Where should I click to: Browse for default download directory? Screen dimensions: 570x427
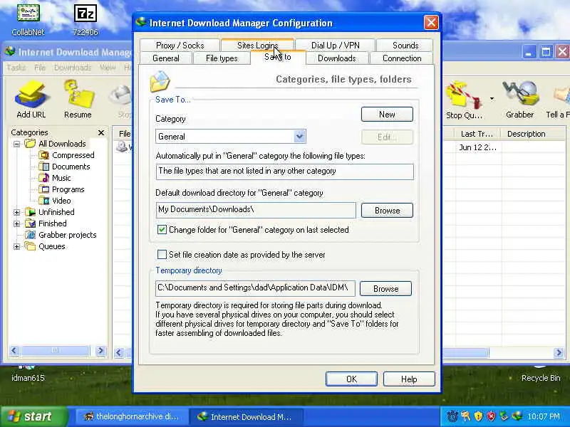tap(387, 211)
